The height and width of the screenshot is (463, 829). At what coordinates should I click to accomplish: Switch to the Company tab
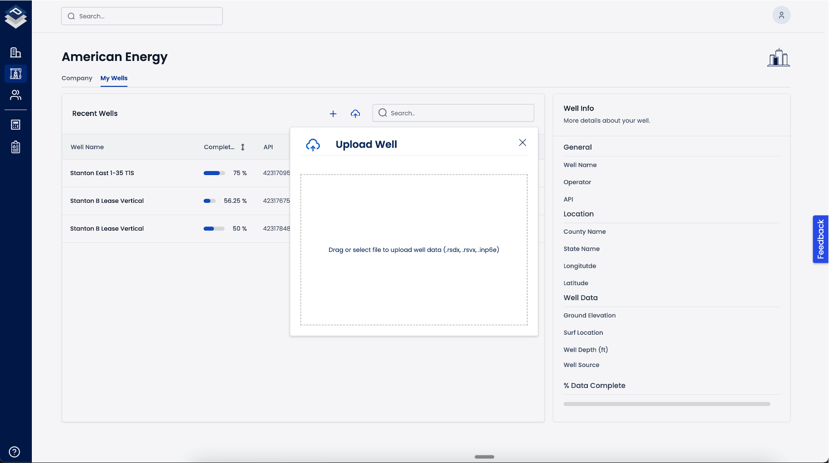coord(76,78)
